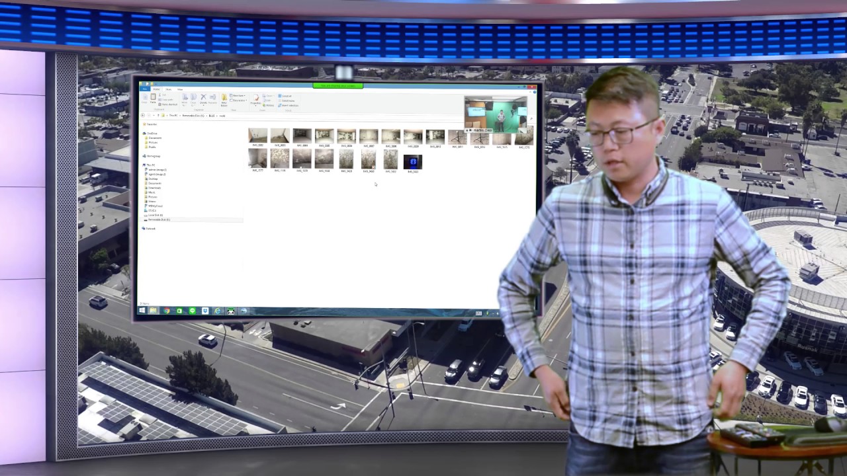
Task: Click the Back navigation arrow
Action: (x=143, y=115)
